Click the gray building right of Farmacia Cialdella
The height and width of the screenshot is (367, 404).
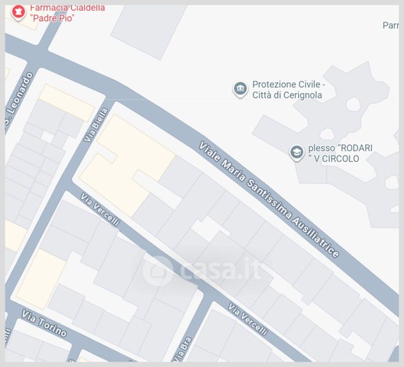click(149, 32)
